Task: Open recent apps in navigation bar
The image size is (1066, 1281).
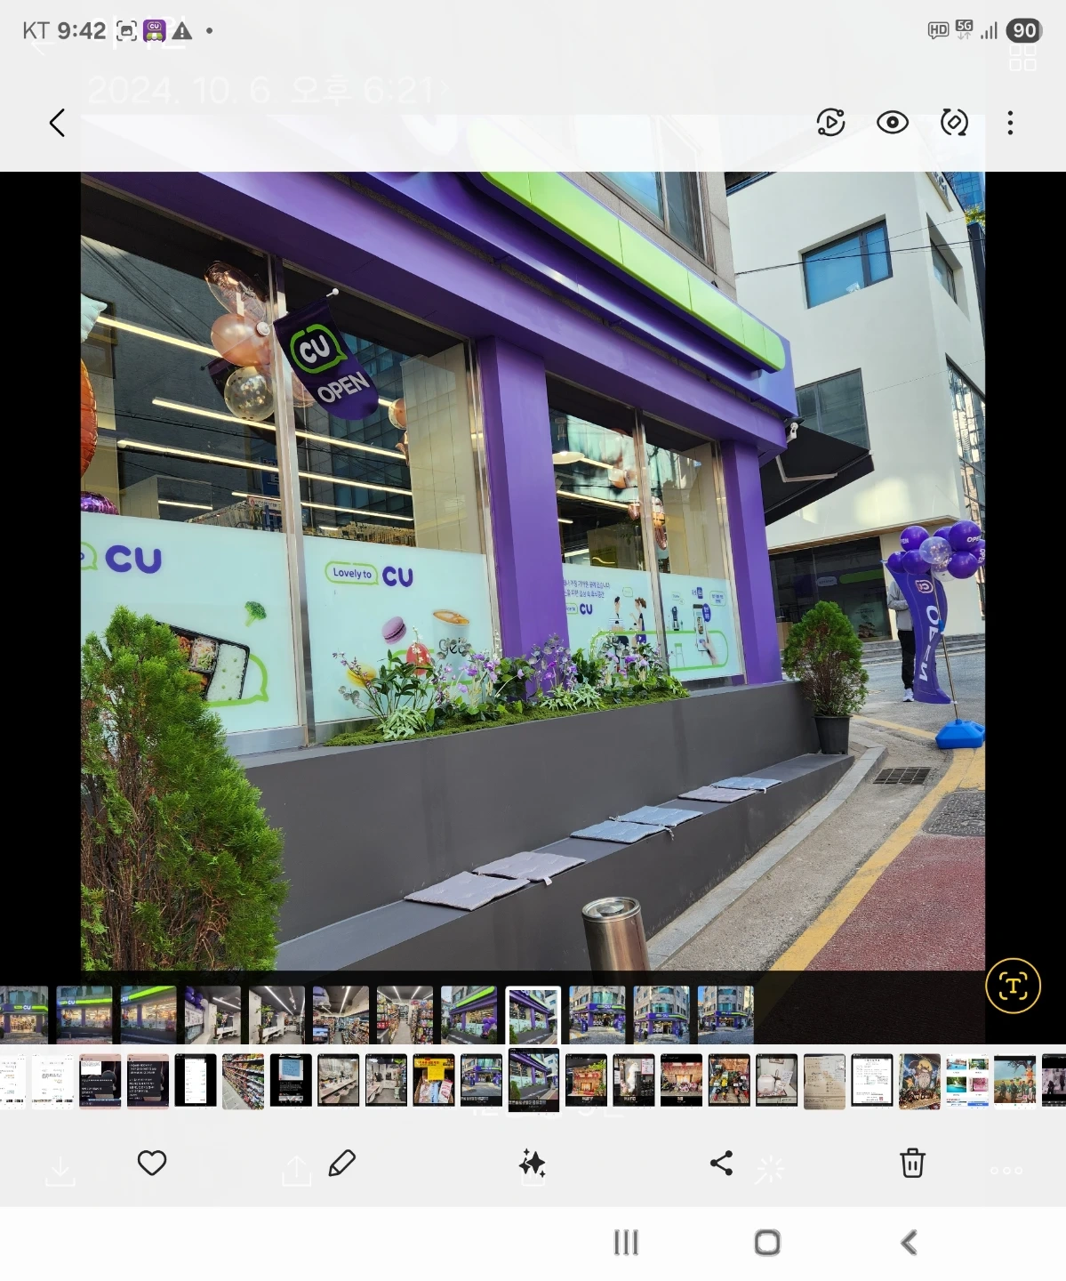Action: point(626,1243)
